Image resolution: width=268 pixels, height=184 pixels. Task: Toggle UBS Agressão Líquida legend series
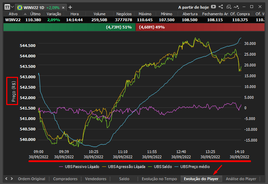click(124, 167)
